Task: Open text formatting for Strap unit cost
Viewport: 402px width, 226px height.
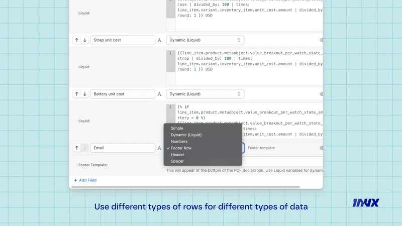Action: [159, 40]
